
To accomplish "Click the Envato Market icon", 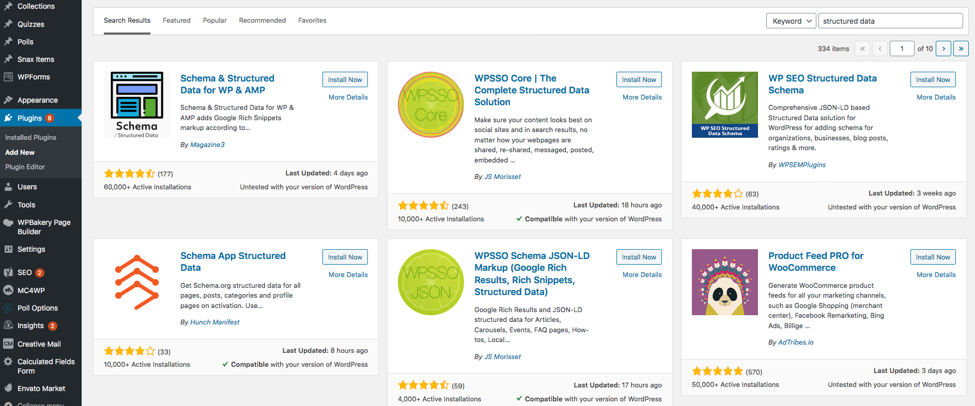I will [8, 388].
